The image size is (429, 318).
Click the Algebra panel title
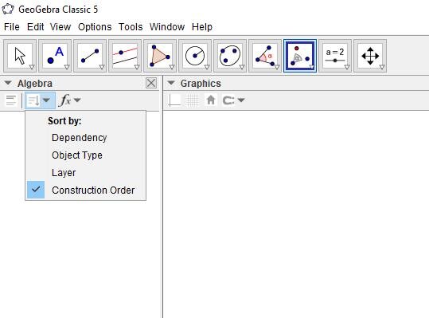[35, 83]
